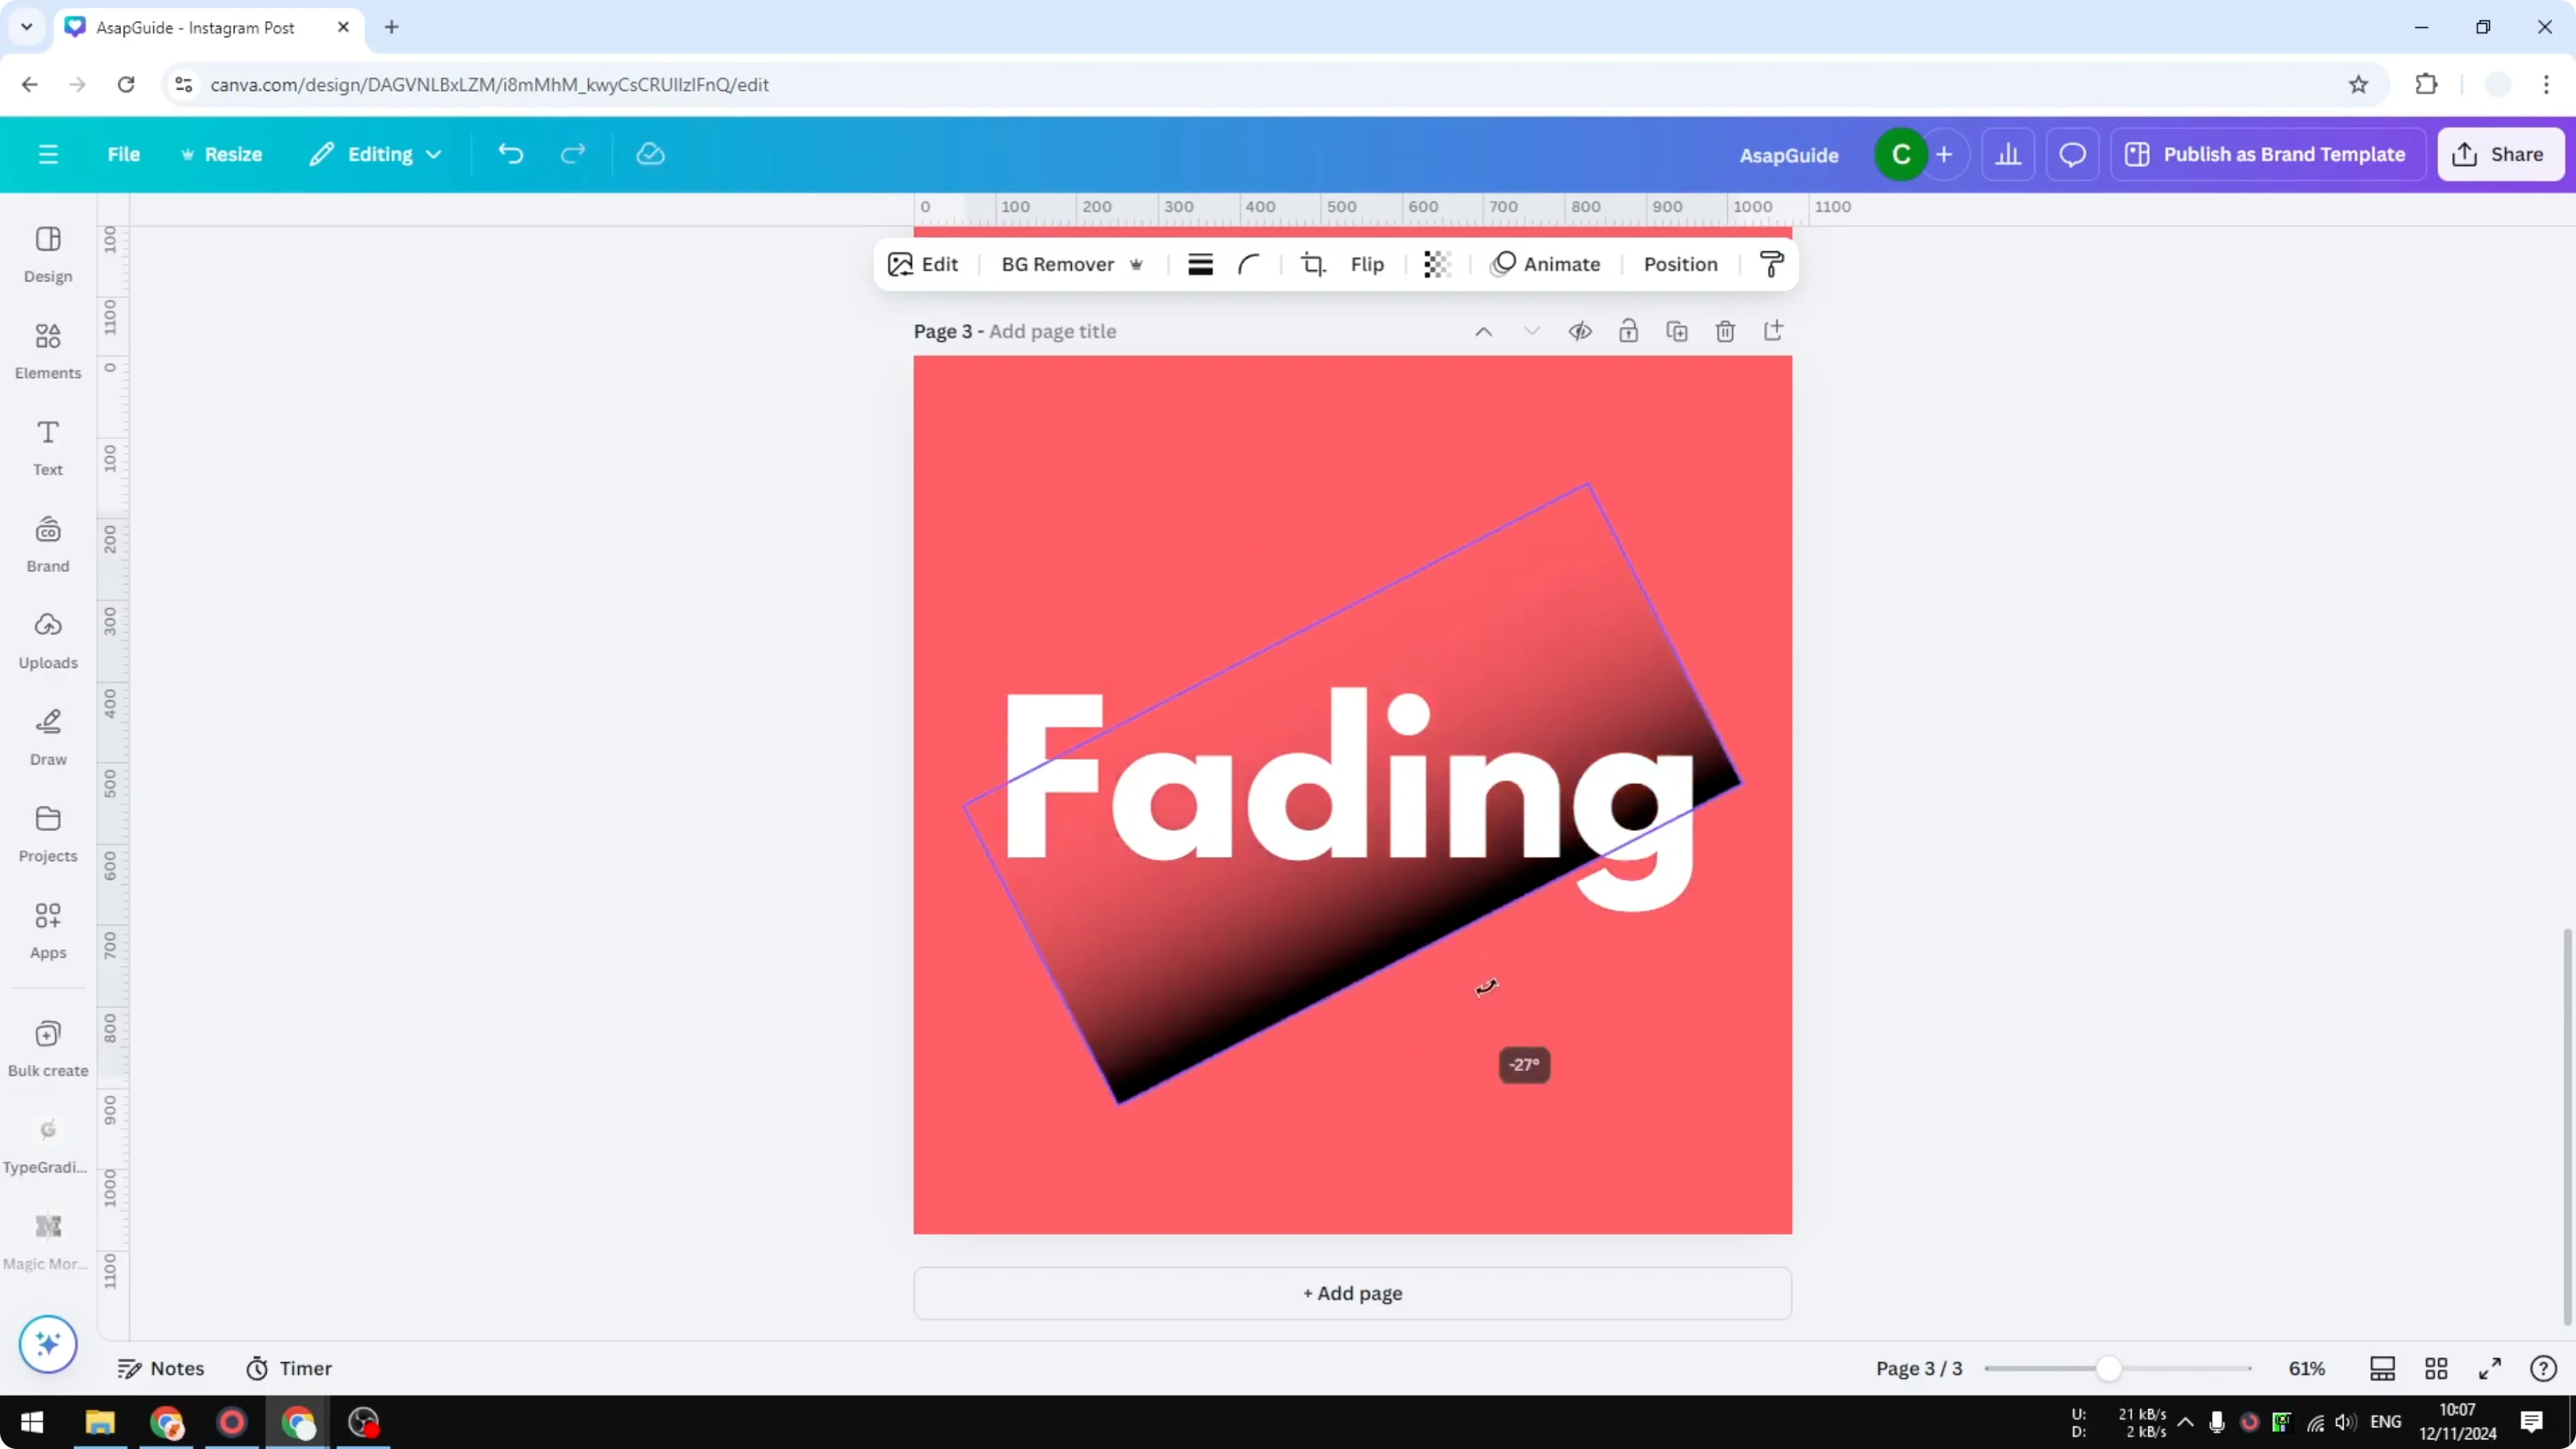Move Page 3 down using chevron arrow
The image size is (2576, 1449).
pyautogui.click(x=1532, y=331)
